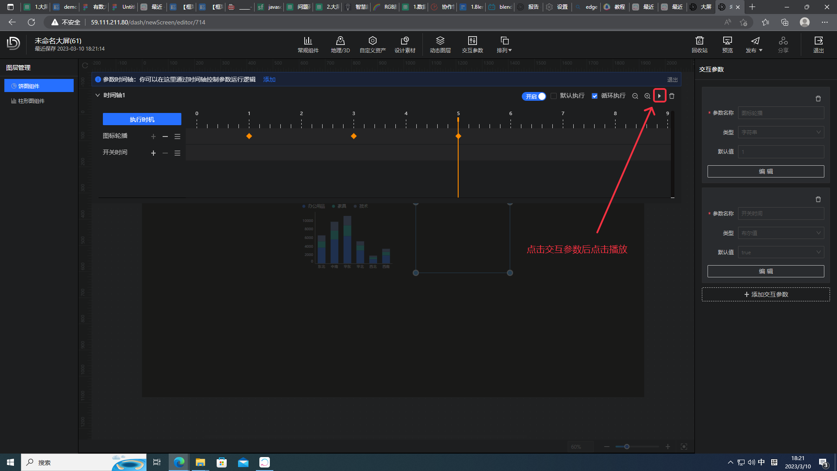Decrease canvas zoom with minus icon
Image resolution: width=837 pixels, height=471 pixels.
606,447
